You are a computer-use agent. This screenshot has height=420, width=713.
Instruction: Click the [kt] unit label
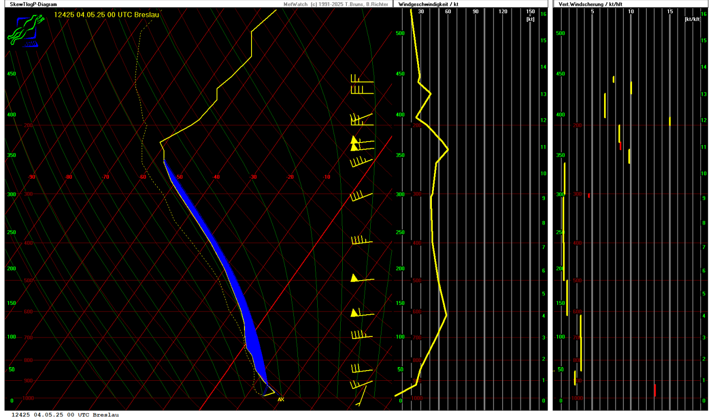(x=531, y=19)
